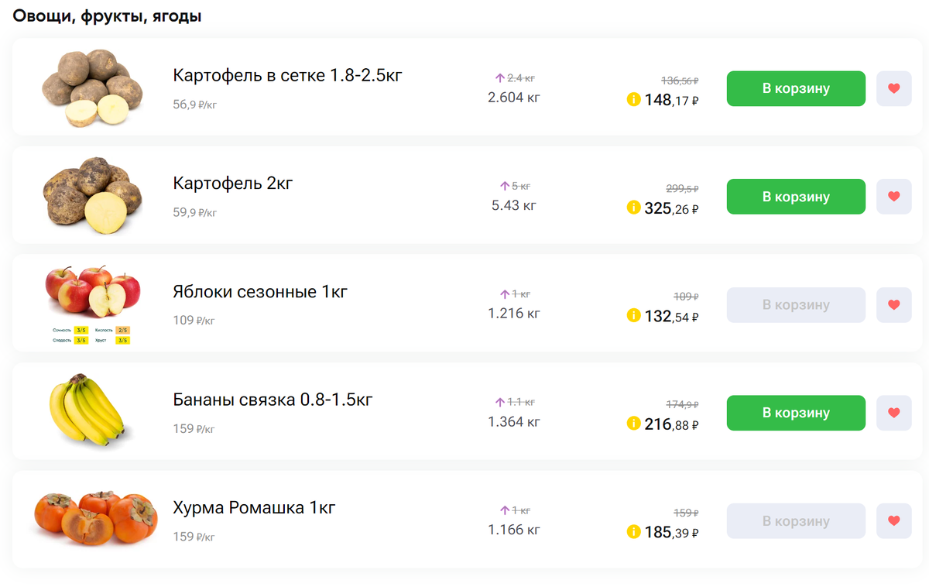Open Картофель в сетке 1.8-2.5кг product title
This screenshot has width=929, height=587.
tap(287, 76)
